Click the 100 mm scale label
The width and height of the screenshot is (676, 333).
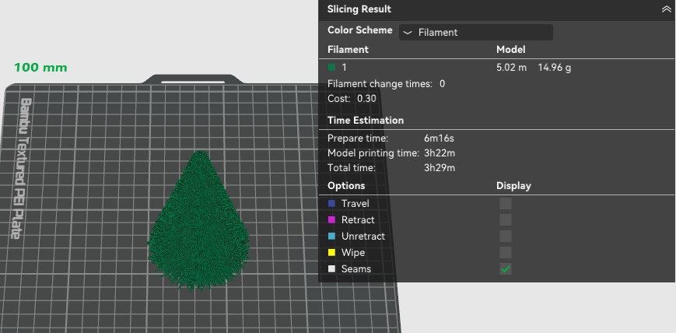coord(40,68)
